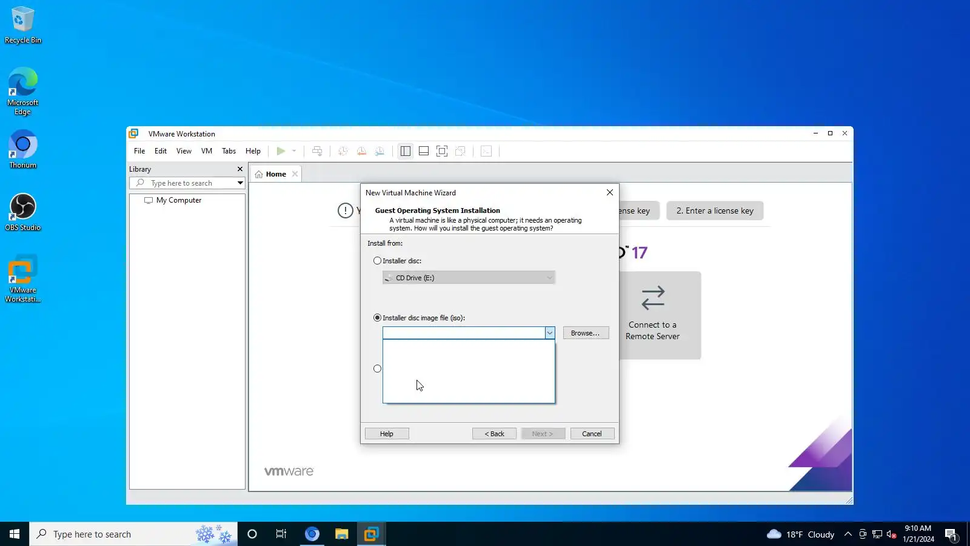This screenshot has height=546, width=970.
Task: Open the power options arrow beside play icon
Action: (x=294, y=151)
